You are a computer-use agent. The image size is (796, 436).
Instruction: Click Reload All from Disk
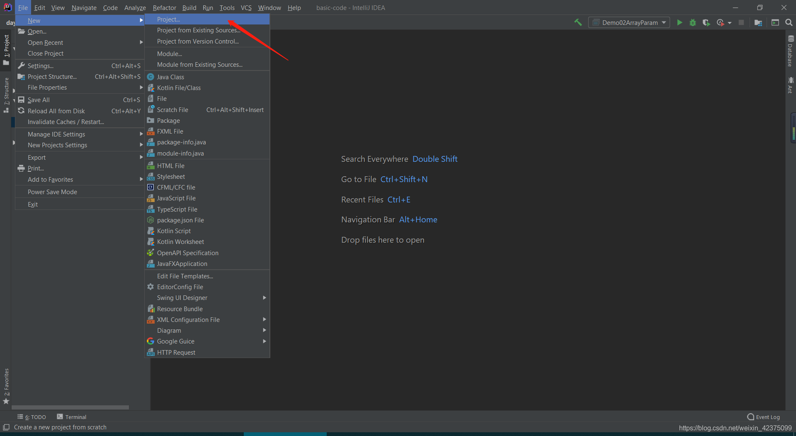click(x=80, y=111)
